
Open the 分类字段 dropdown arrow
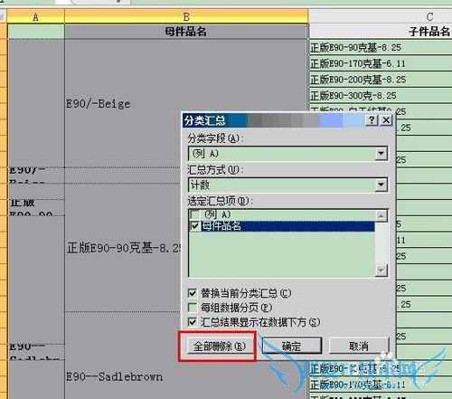[381, 154]
